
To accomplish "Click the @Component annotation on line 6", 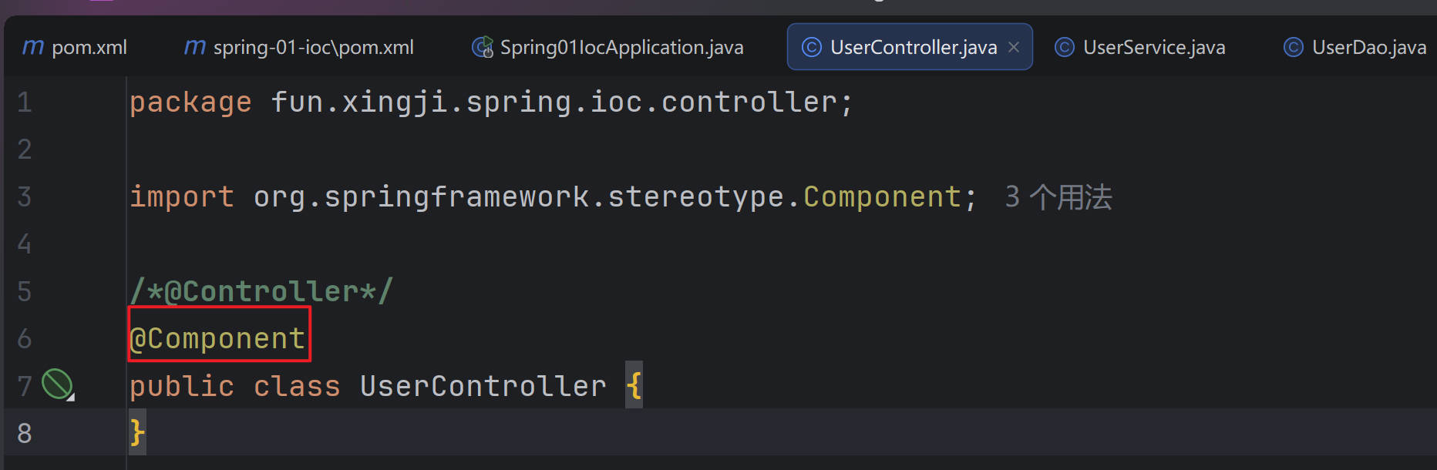I will (x=219, y=339).
